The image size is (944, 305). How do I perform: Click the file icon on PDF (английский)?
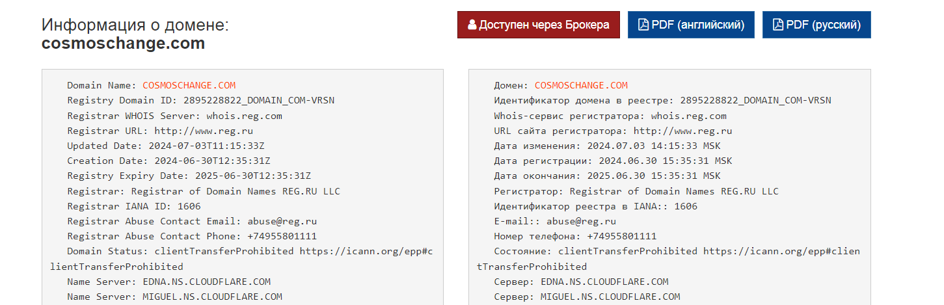(x=643, y=25)
